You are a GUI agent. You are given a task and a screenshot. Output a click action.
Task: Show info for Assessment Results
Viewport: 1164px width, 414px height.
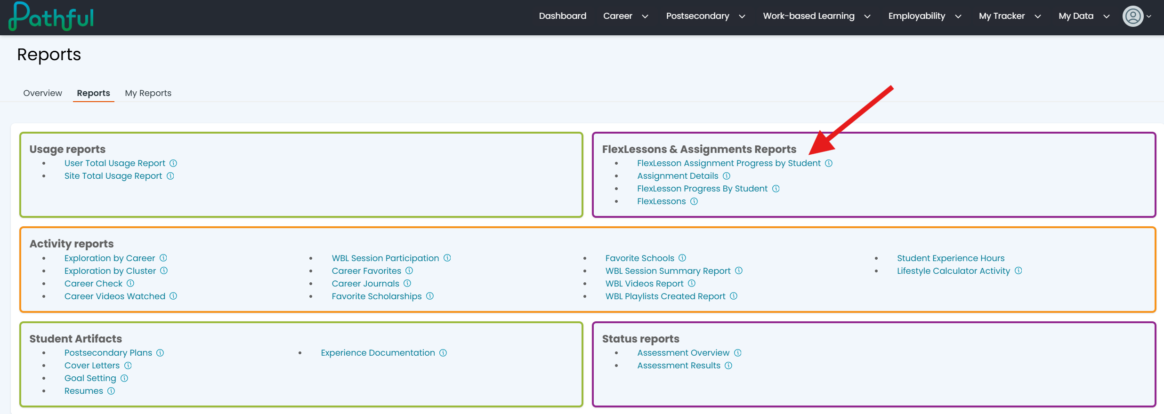728,366
